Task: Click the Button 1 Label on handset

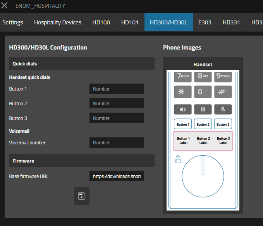Action: pyautogui.click(x=183, y=140)
